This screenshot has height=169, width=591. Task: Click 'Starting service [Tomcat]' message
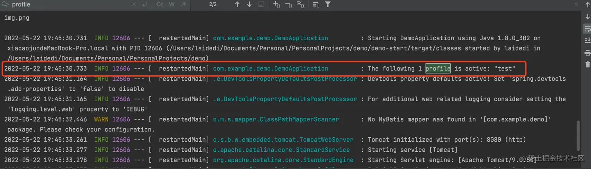412,150
